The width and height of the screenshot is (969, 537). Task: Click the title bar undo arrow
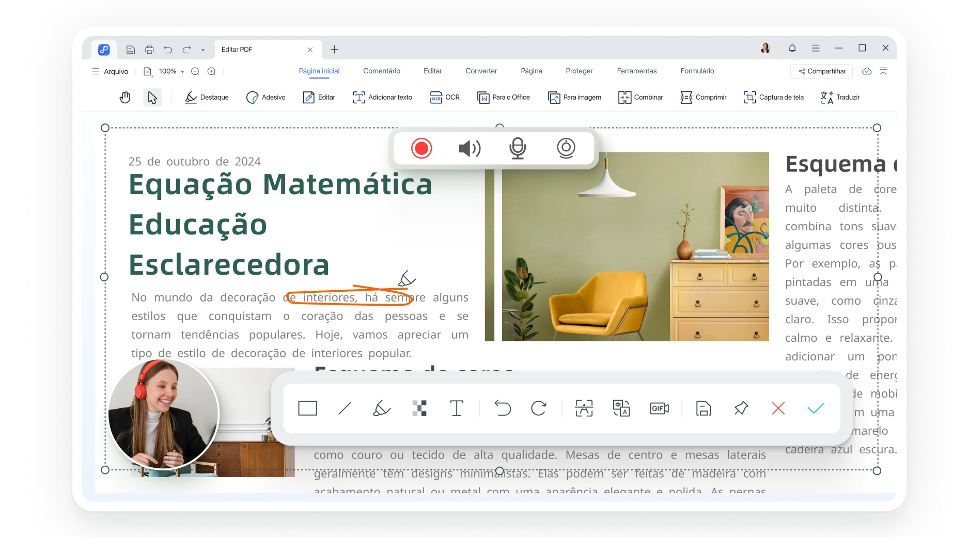[168, 50]
